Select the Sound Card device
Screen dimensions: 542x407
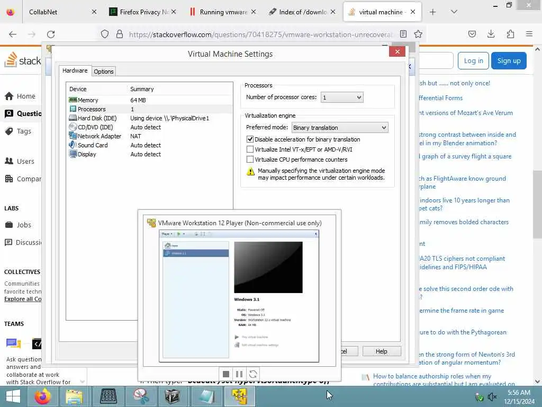click(150, 145)
